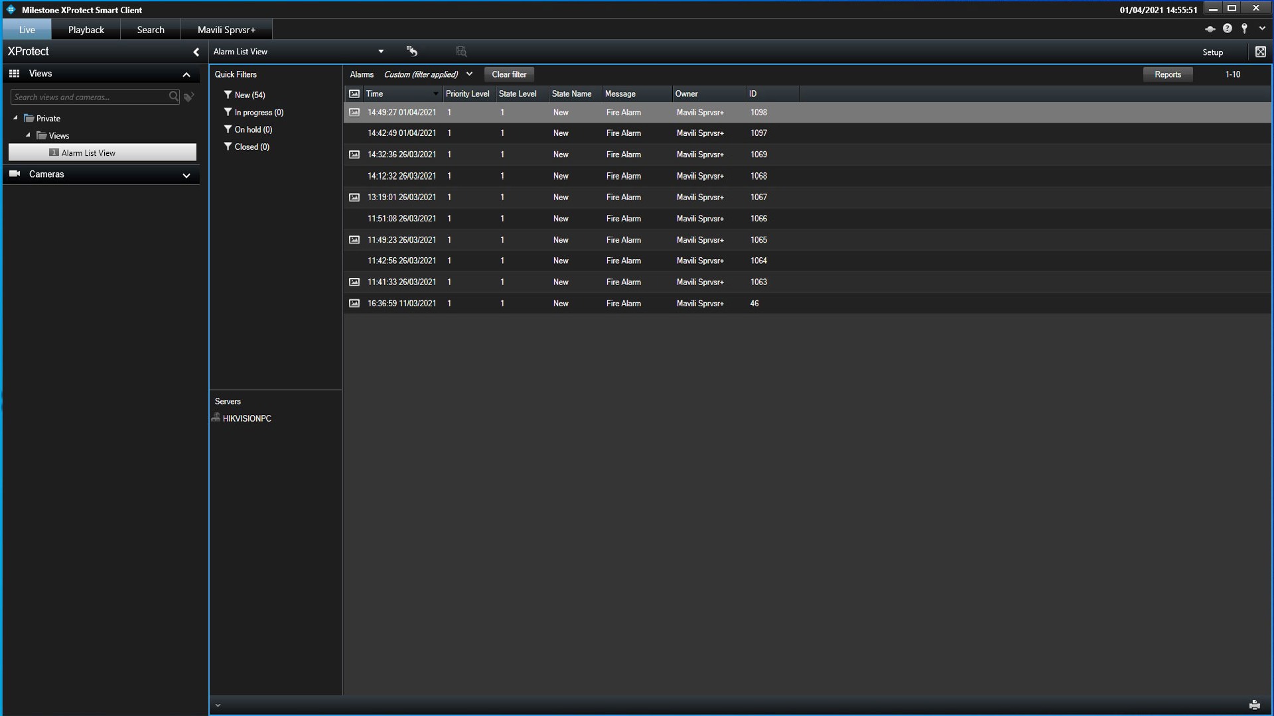Sort by State Level column
Viewport: 1274px width, 716px height.
[522, 93]
